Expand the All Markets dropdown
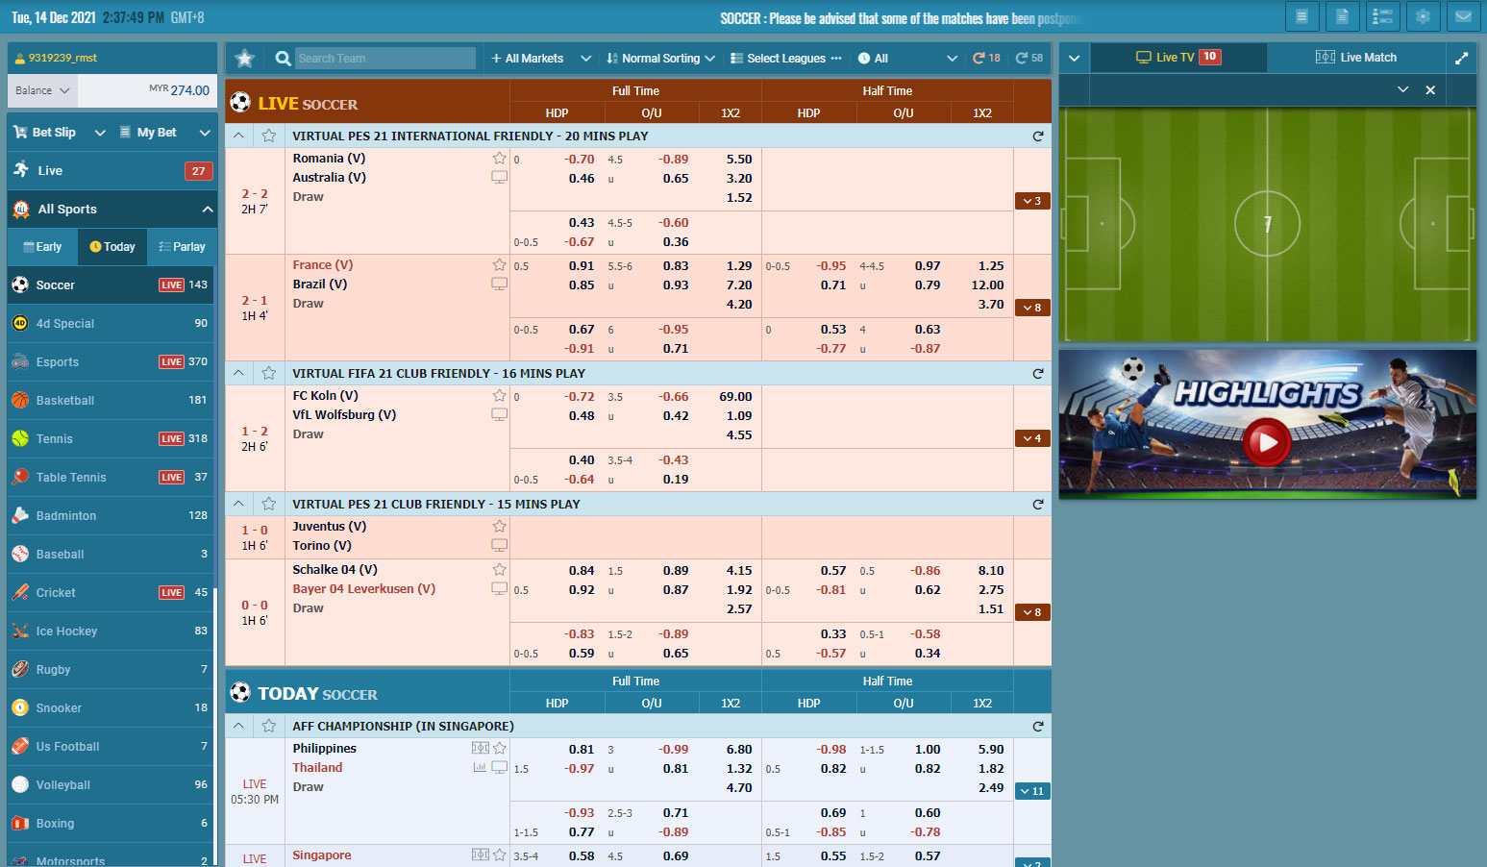 point(540,59)
